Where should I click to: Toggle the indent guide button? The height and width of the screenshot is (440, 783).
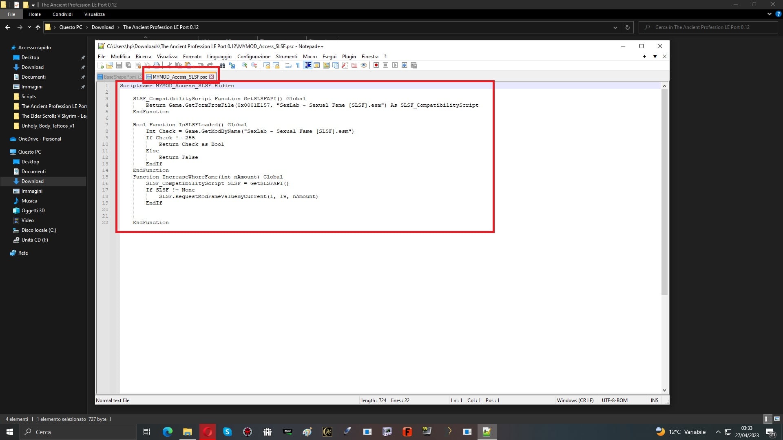pyautogui.click(x=308, y=65)
